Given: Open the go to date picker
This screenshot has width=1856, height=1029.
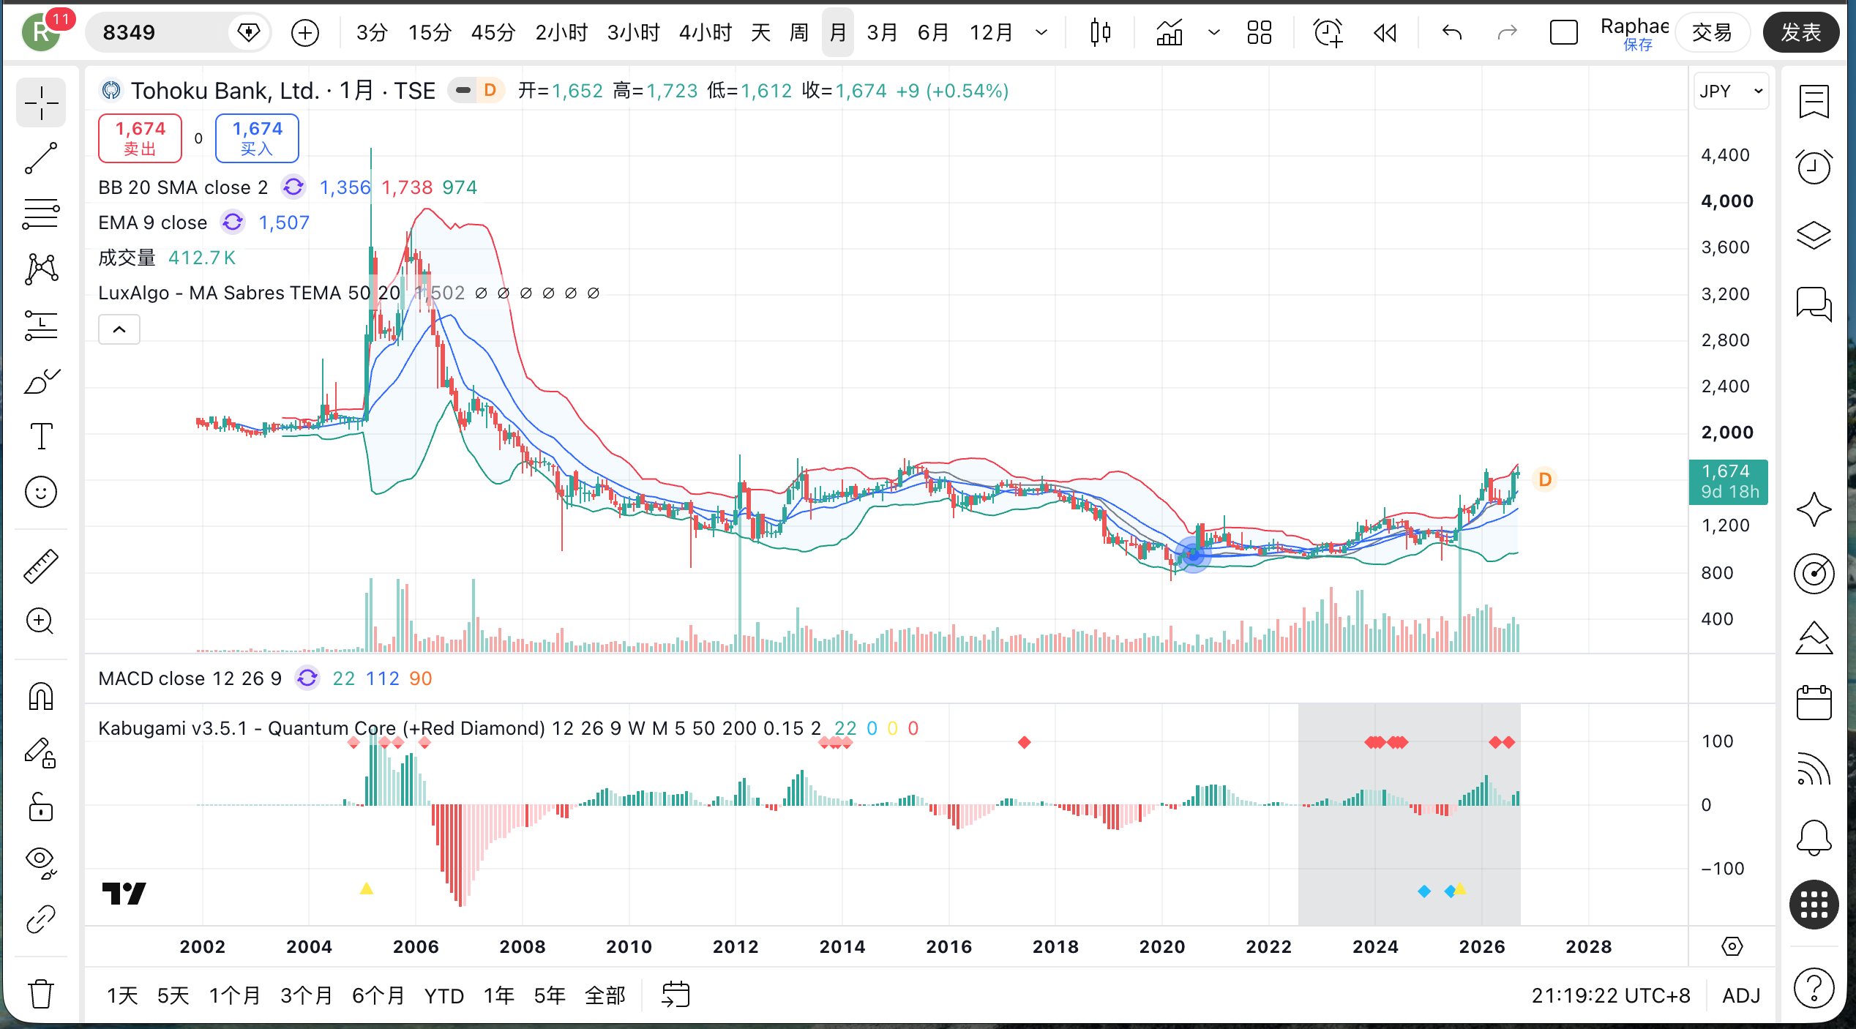Looking at the screenshot, I should pyautogui.click(x=676, y=995).
